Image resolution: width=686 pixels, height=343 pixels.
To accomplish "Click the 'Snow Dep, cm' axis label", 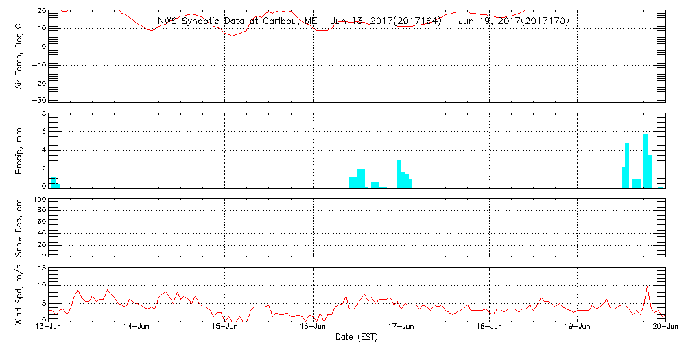I will 19,228.
